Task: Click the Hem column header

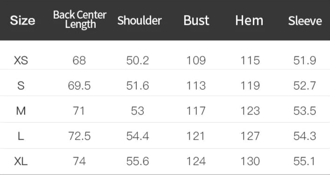Action: [249, 21]
